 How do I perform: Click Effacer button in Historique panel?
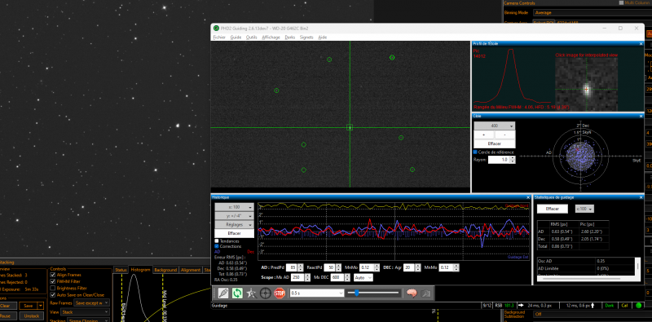click(234, 233)
